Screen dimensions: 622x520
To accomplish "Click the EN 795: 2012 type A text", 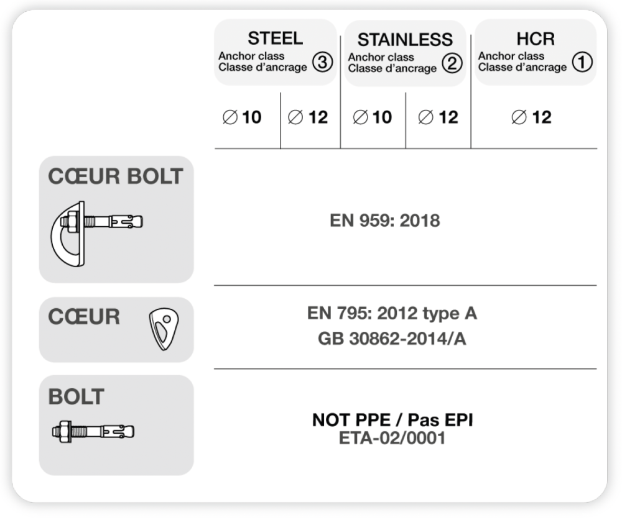I will (392, 313).
